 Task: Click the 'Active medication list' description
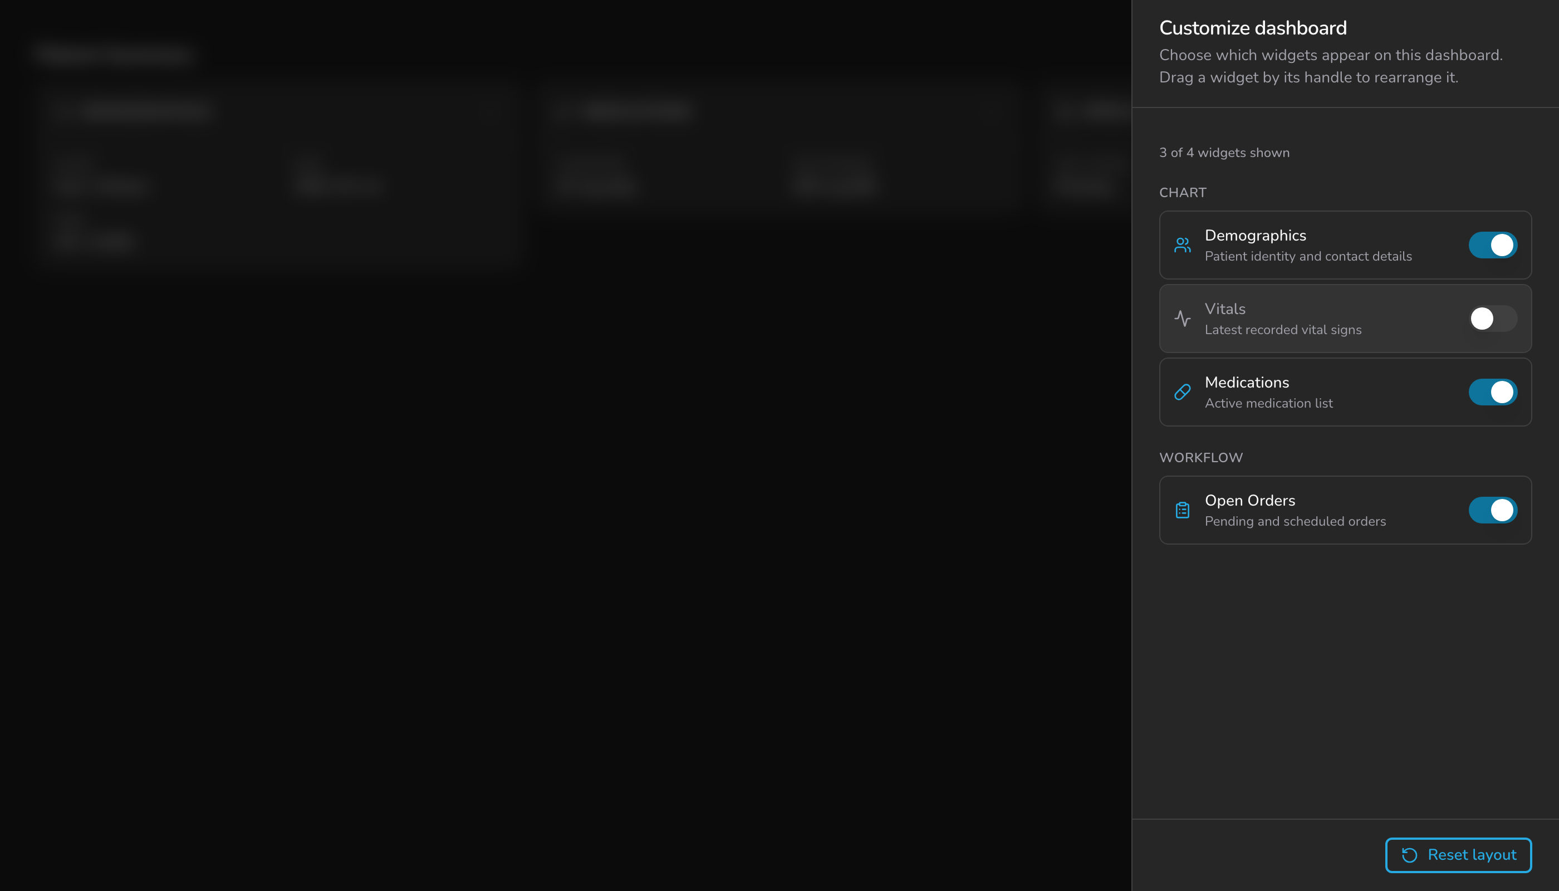point(1268,403)
